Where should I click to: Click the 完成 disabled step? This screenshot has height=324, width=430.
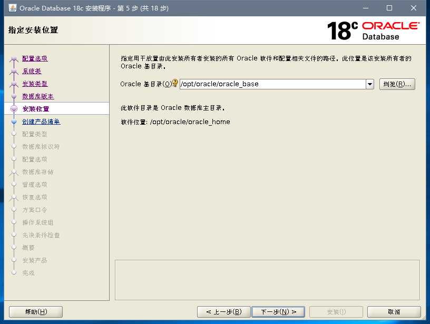point(28,273)
